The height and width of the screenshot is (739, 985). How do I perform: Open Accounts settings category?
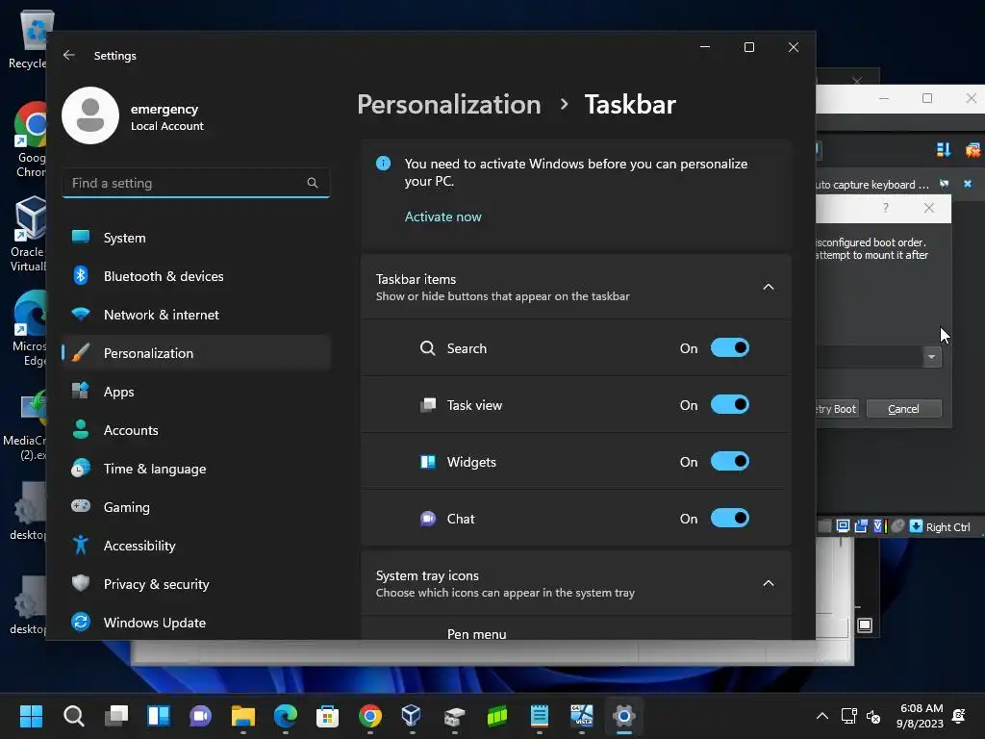pyautogui.click(x=196, y=430)
